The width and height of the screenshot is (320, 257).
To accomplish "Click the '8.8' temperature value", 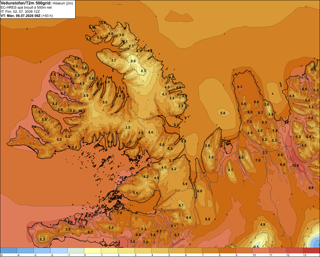I will coord(311,188).
